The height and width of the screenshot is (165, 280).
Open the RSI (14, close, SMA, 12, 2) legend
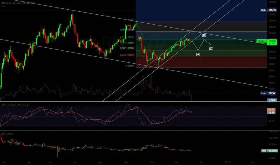(15, 105)
